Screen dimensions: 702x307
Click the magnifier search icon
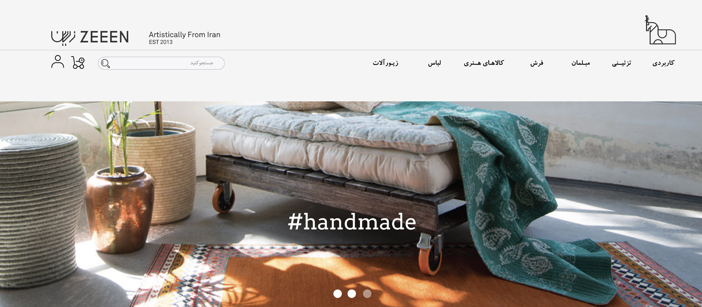coord(105,64)
